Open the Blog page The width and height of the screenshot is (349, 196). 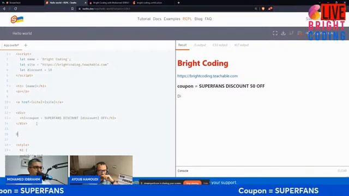(198, 19)
